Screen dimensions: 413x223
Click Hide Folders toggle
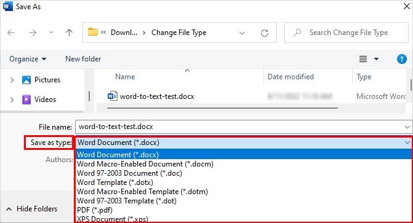point(31,209)
